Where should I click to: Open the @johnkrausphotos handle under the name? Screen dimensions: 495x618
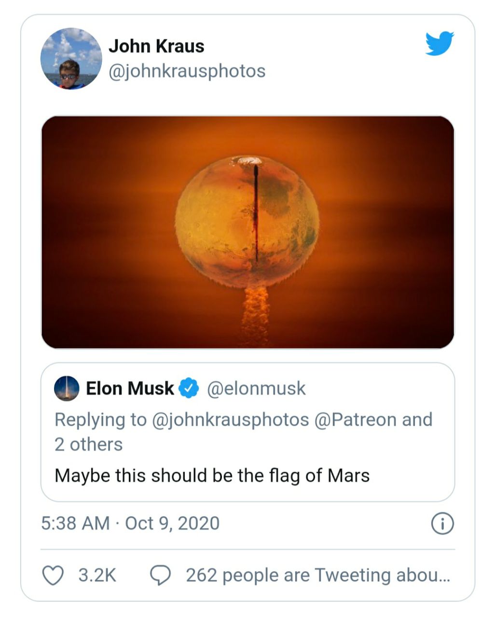point(187,71)
